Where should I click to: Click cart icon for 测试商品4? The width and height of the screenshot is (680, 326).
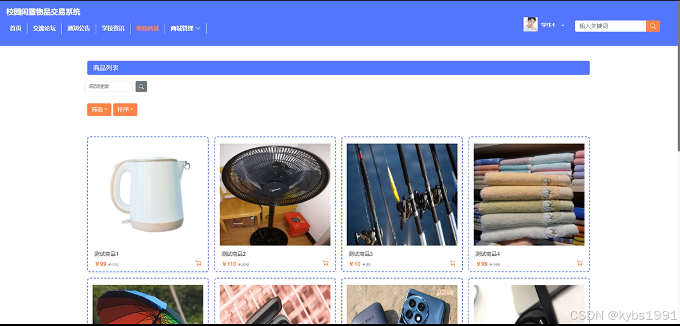[x=579, y=263]
